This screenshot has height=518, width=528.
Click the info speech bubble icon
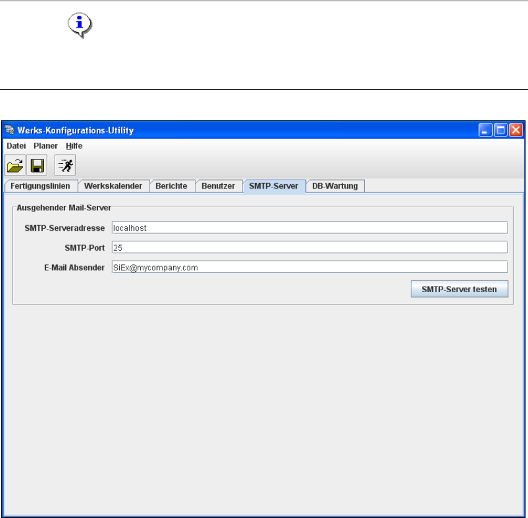(x=80, y=25)
